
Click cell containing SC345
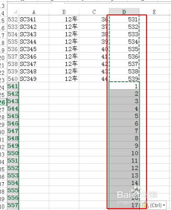tap(34, 49)
